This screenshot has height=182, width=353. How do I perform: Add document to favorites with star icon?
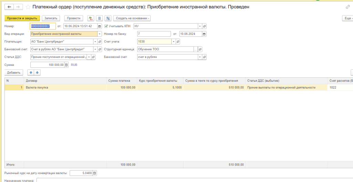[28, 7]
